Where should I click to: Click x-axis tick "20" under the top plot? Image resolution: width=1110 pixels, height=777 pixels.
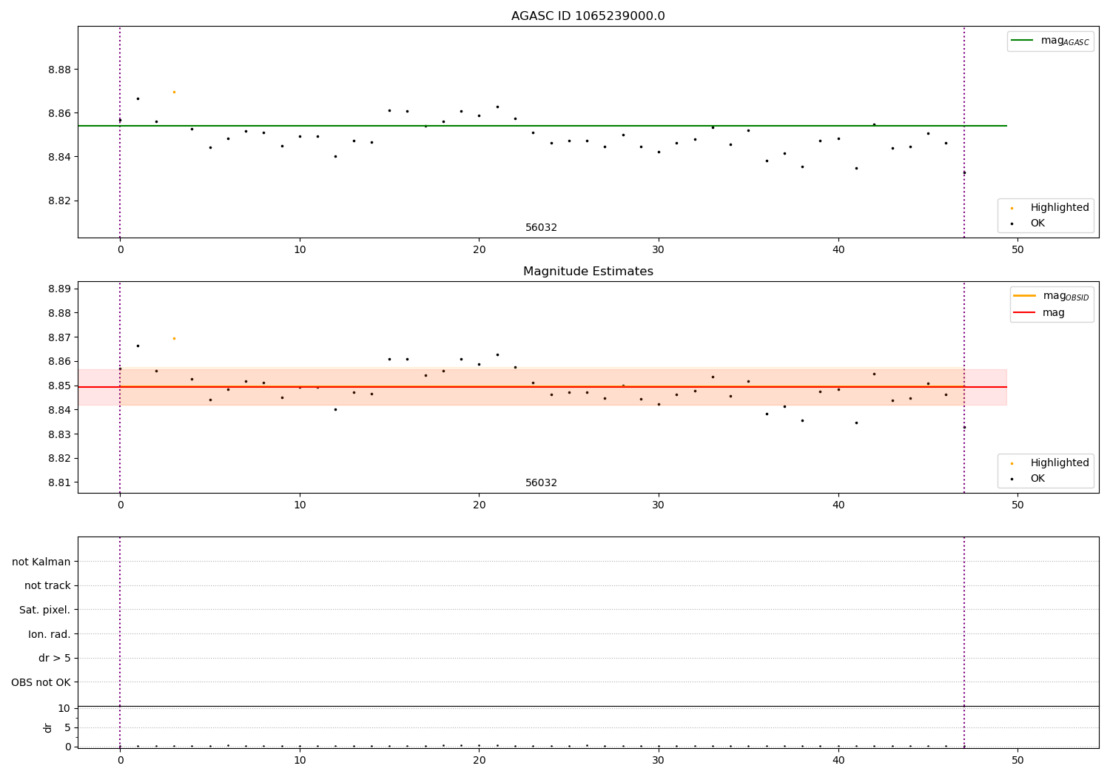coord(479,250)
